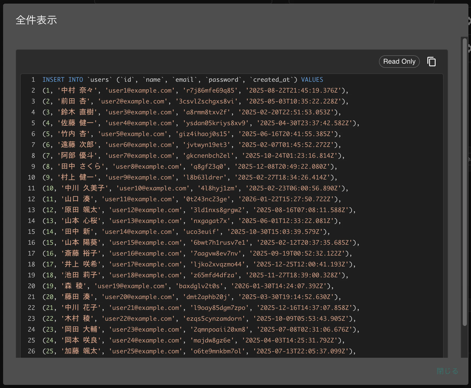Viewport: 471px width, 388px height.
Task: Click the name '山本 陽葵'
Action: coord(81,243)
